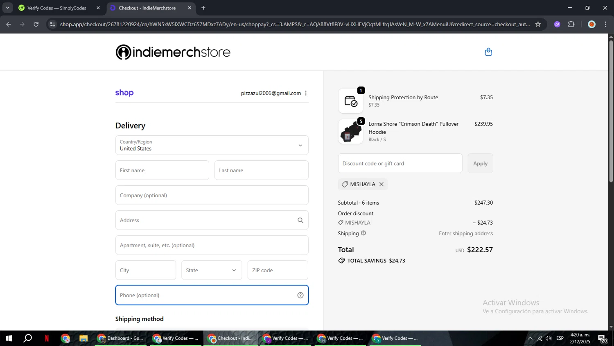Go back to previous page

[x=8, y=24]
